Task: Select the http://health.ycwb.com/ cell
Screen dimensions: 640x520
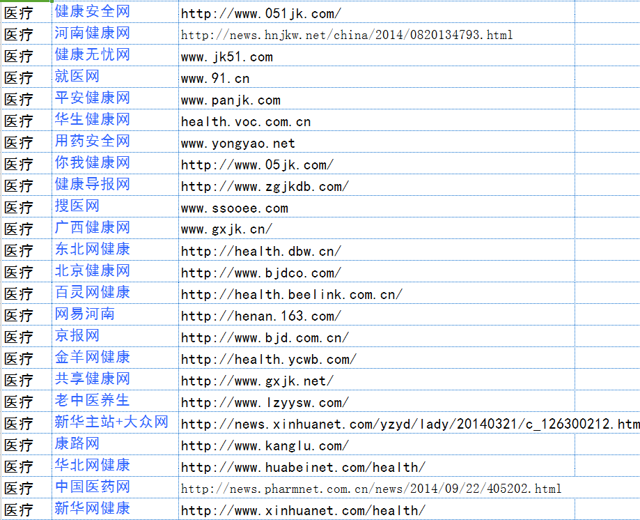Action: pos(377,358)
